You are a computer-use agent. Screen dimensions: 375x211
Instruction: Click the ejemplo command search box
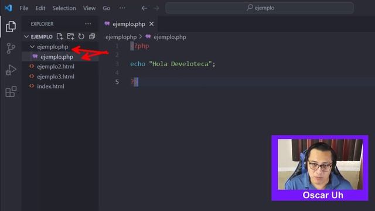click(x=260, y=8)
